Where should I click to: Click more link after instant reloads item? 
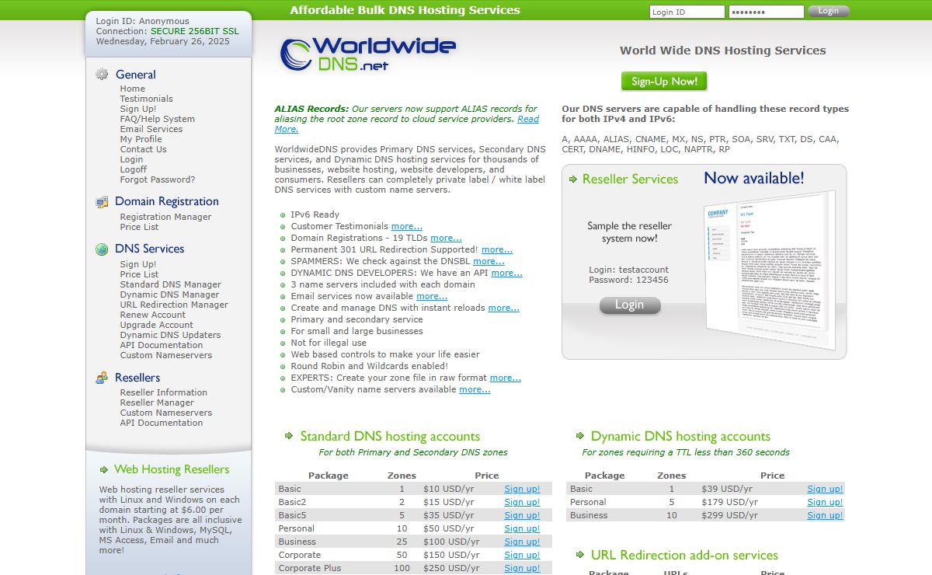tap(503, 308)
